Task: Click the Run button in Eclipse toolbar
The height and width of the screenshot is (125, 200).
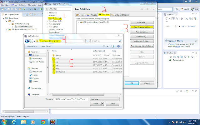Action: [x=41, y=9]
